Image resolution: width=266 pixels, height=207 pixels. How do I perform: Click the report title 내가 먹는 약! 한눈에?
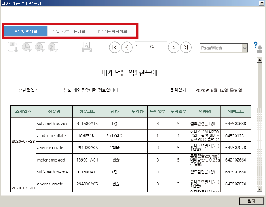[129, 72]
